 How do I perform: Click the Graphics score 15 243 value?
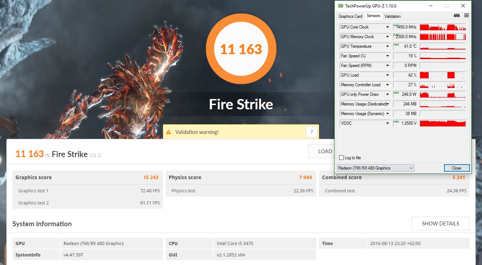point(151,177)
